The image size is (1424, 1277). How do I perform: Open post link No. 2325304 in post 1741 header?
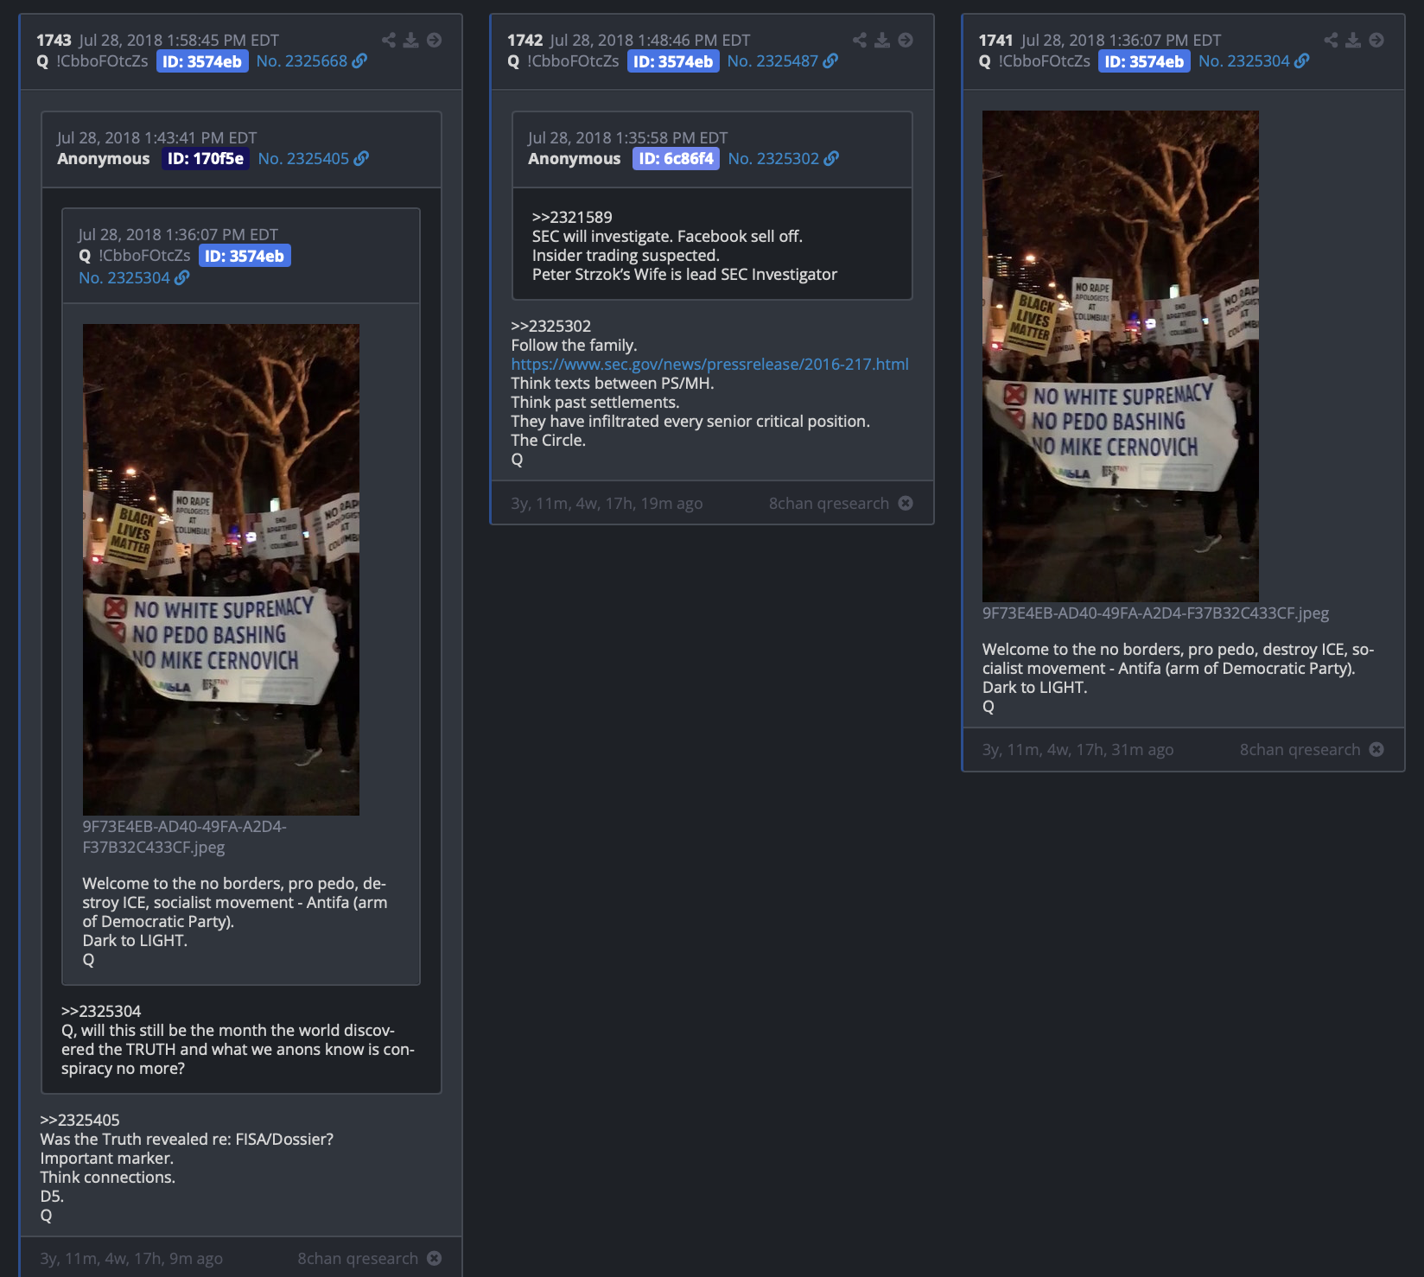pos(1243,60)
